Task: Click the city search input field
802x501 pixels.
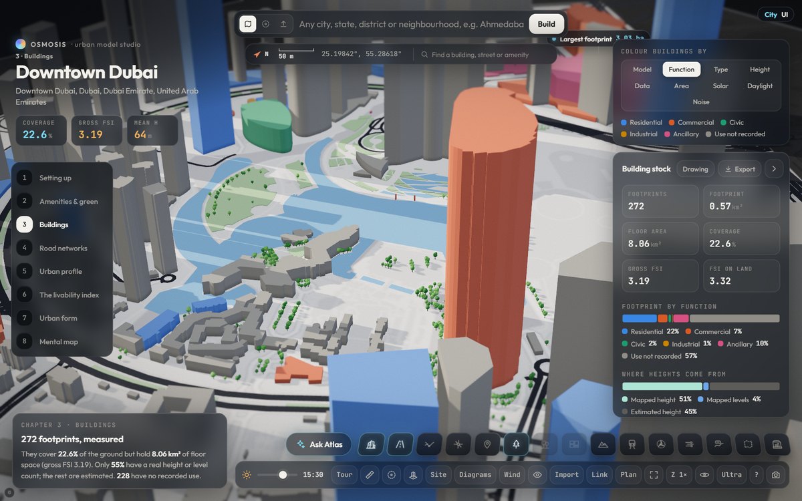Action: coord(411,24)
